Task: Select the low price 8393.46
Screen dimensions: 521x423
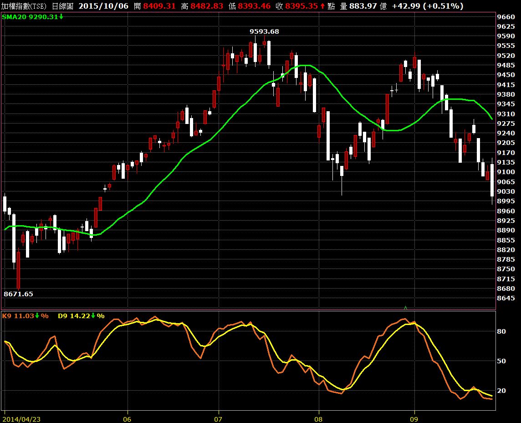Action: (x=254, y=6)
